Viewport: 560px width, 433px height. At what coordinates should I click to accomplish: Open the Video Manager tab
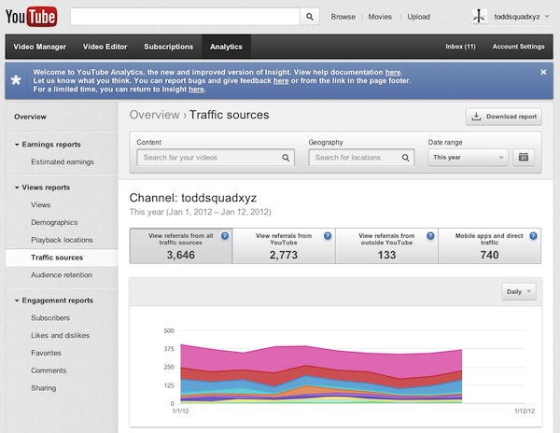[39, 47]
